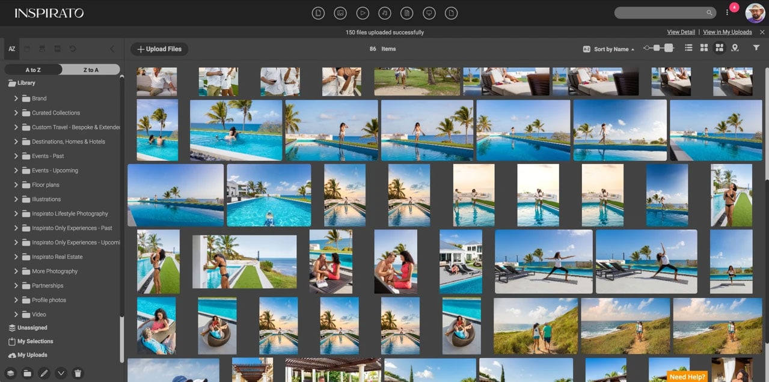The height and width of the screenshot is (382, 769).
Task: Filter by video file type icon
Action: (363, 13)
